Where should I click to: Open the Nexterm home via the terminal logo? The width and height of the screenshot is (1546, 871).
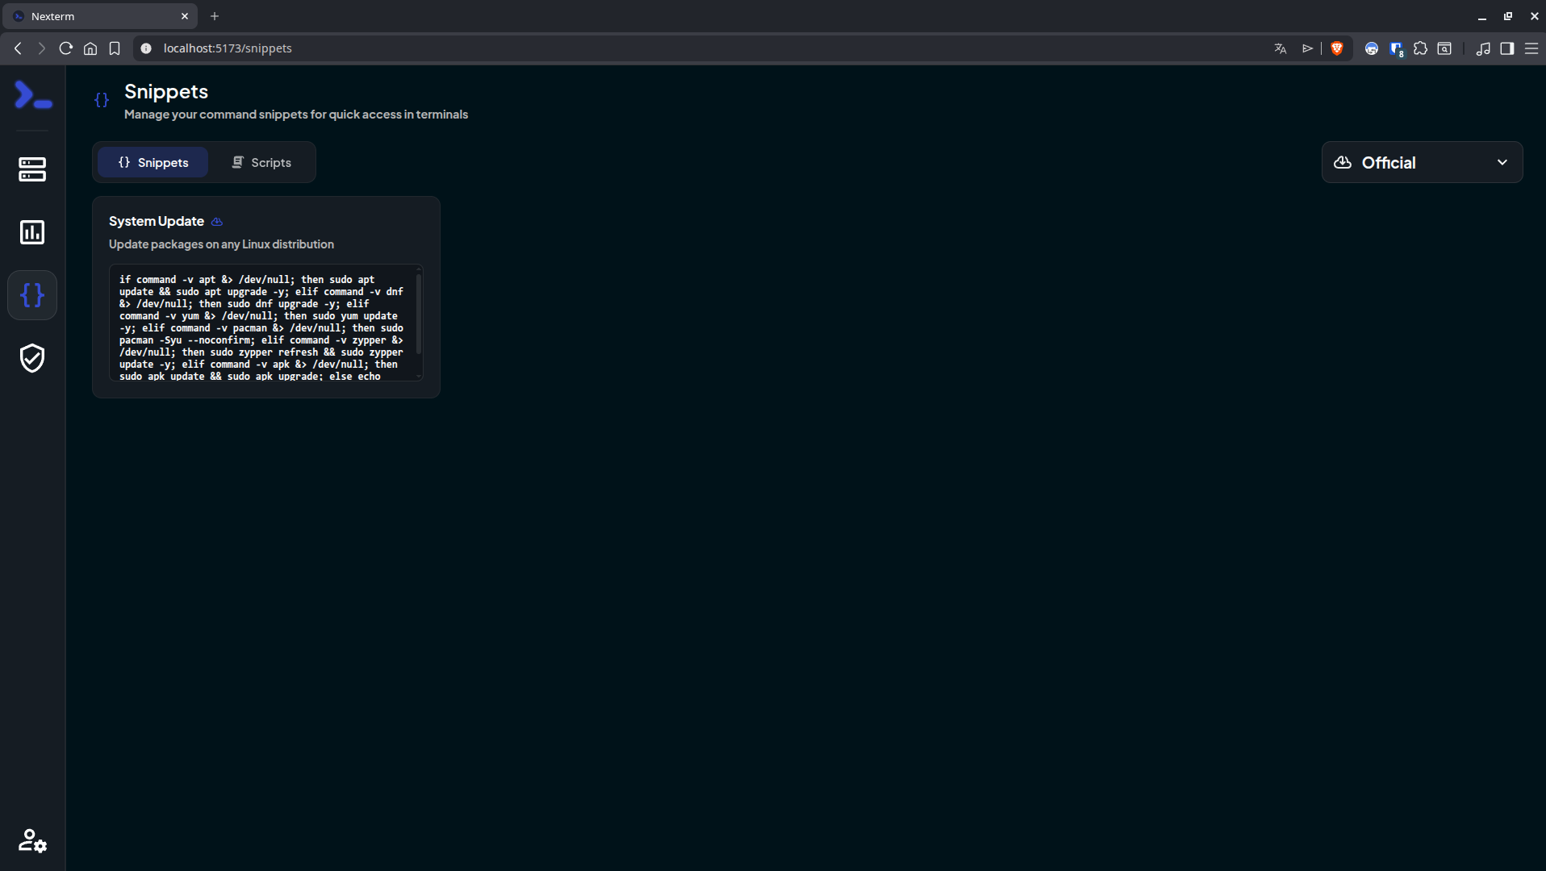point(32,95)
